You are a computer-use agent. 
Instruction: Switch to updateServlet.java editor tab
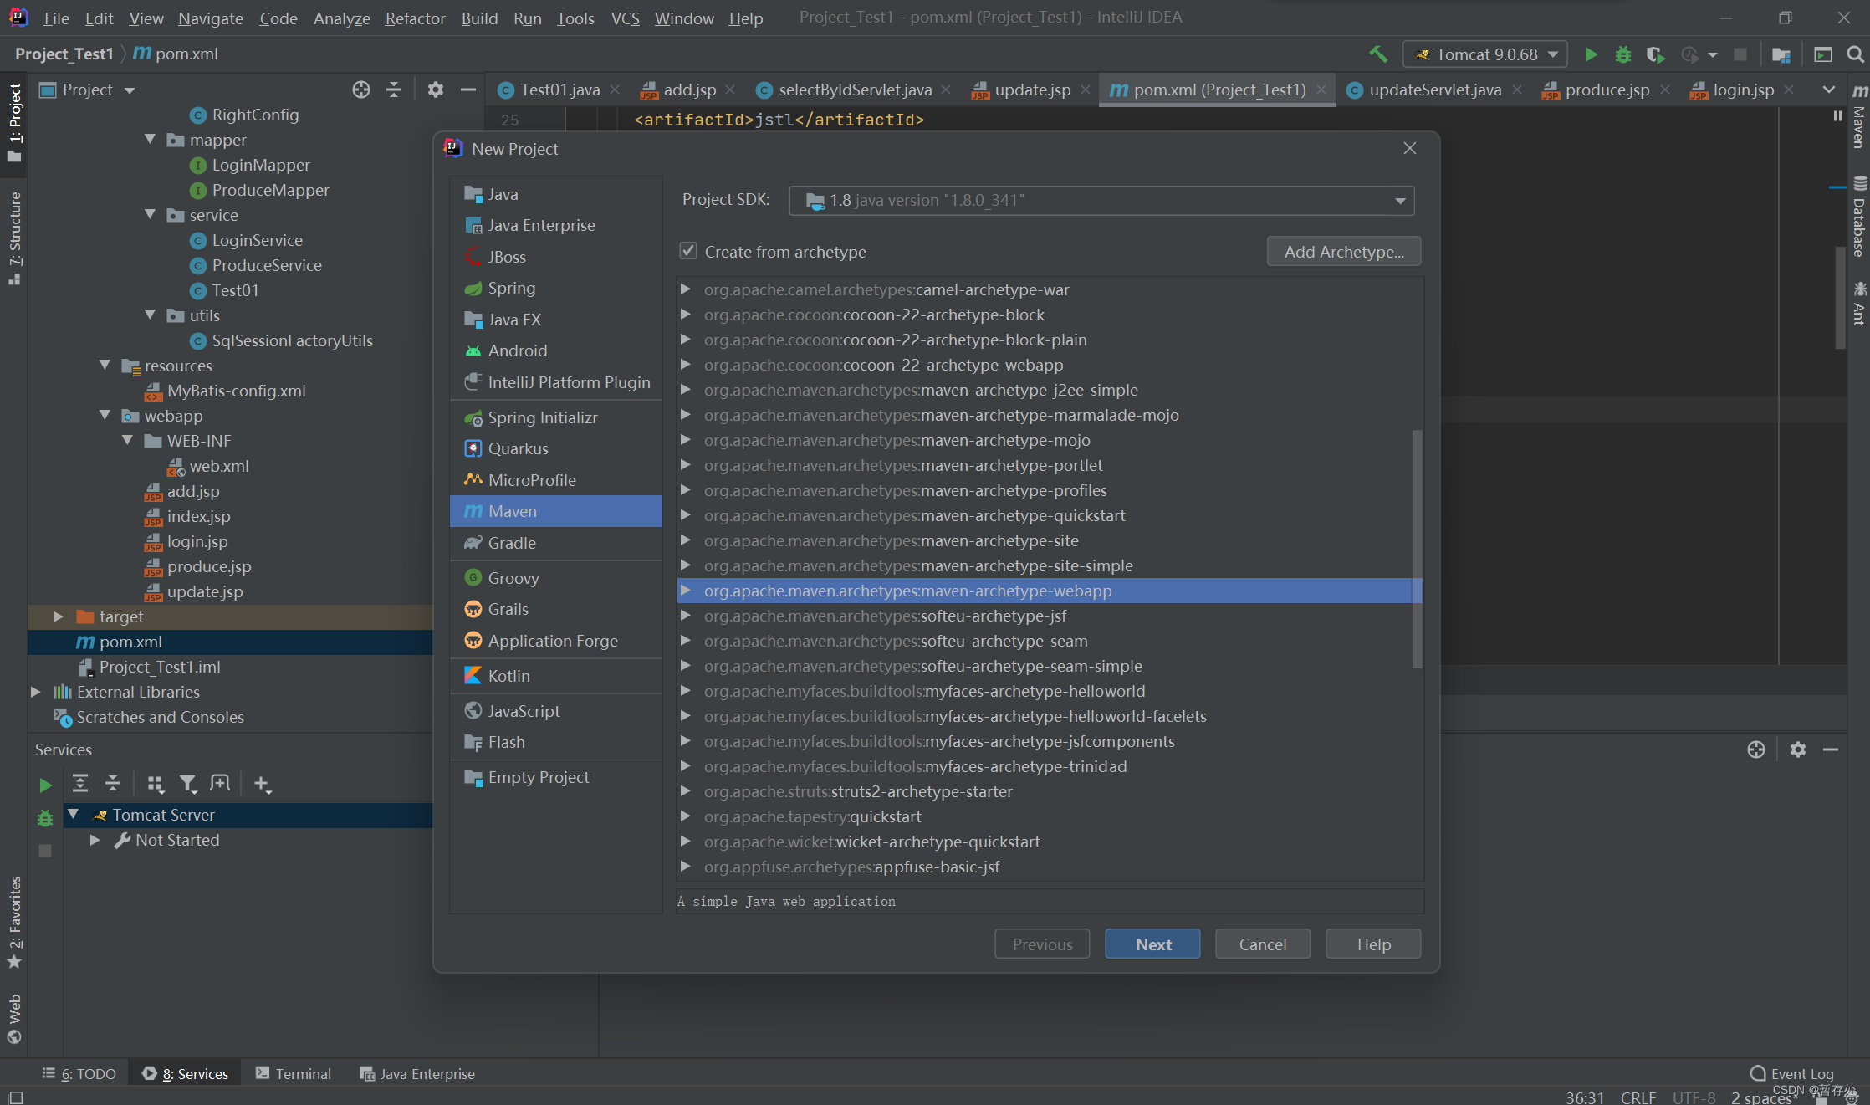pyautogui.click(x=1433, y=90)
